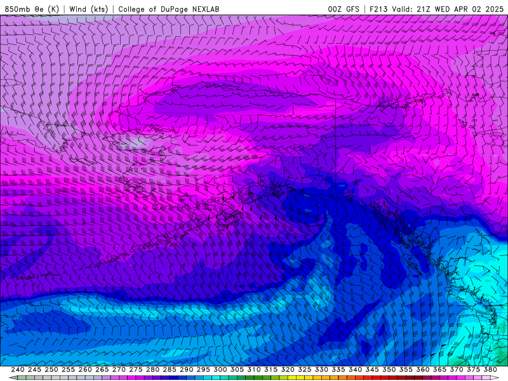This screenshot has width=508, height=381.
Task: Click the 360 value on the color scale
Action: click(x=423, y=370)
